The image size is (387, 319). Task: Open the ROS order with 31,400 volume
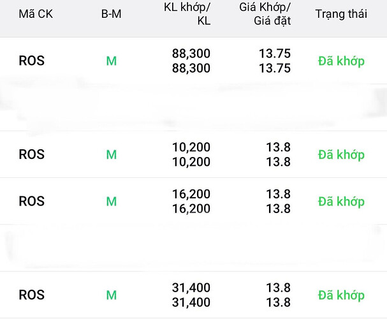(194, 295)
